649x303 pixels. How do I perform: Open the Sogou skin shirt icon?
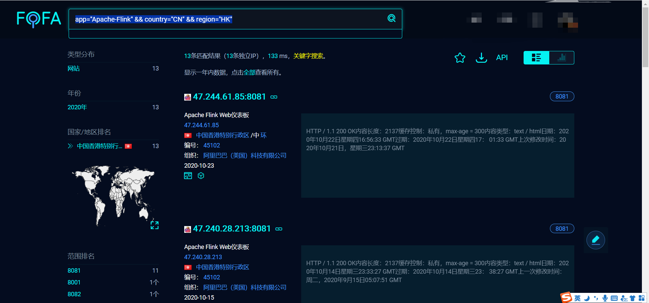pyautogui.click(x=632, y=298)
